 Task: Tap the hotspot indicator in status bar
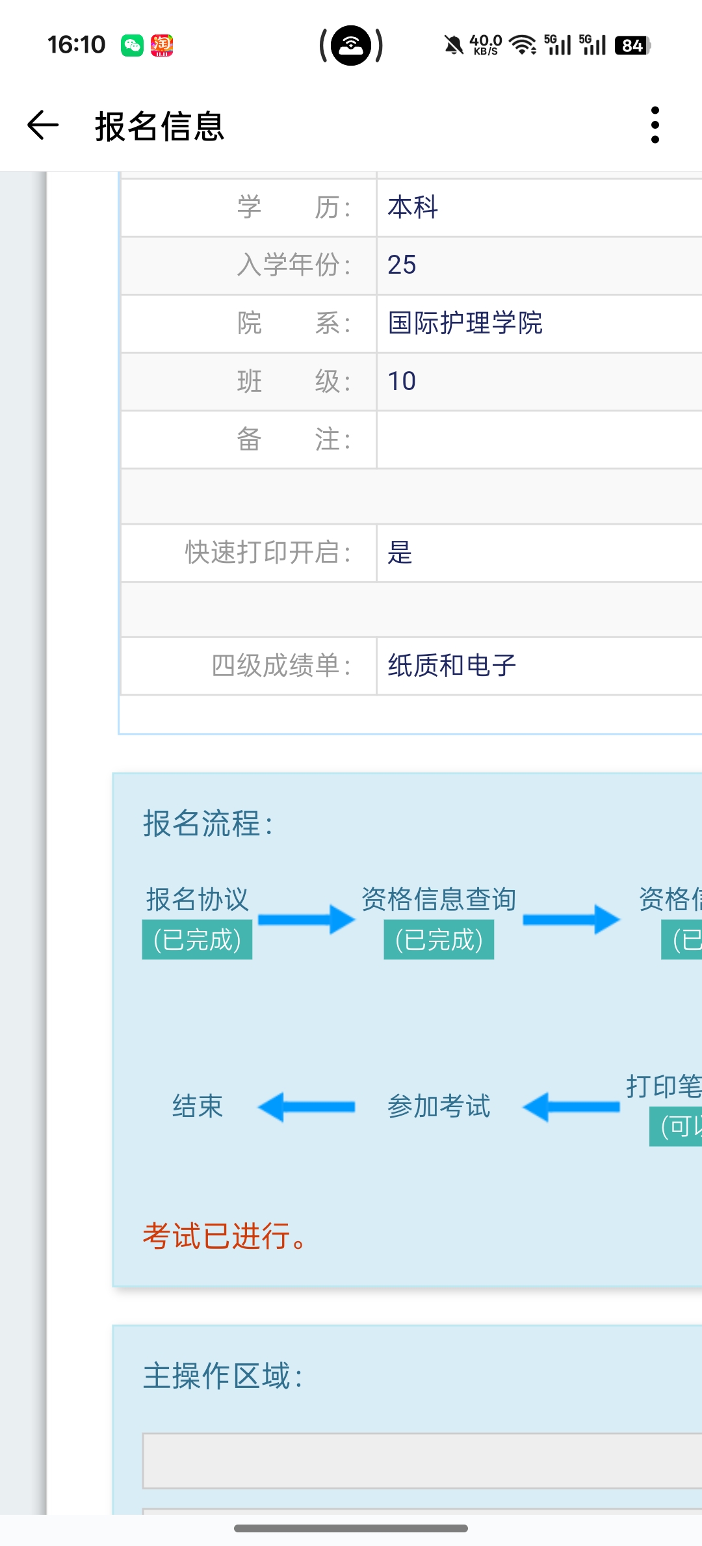[x=351, y=46]
